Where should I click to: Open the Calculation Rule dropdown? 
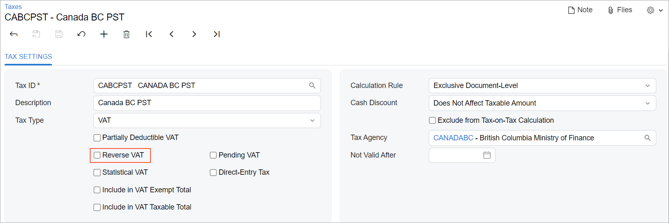point(648,86)
